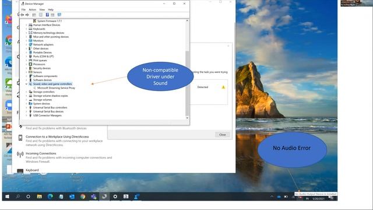This screenshot has width=373, height=210.
Task: Expand Mice and other pointing devices
Action: (26, 37)
